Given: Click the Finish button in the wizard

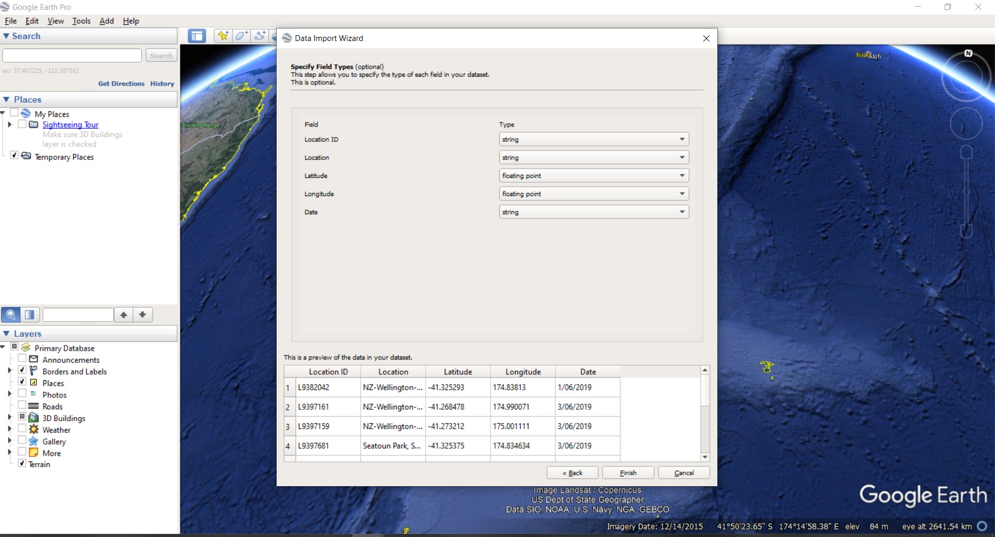Looking at the screenshot, I should tap(628, 473).
